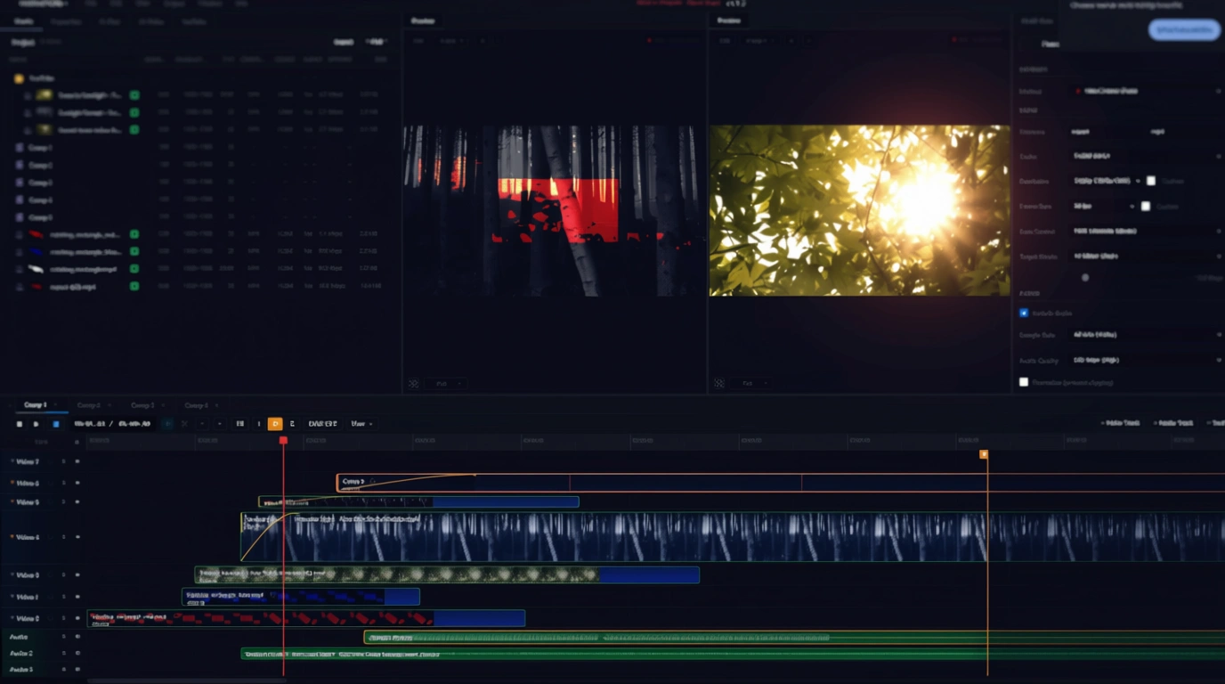This screenshot has height=684, width=1225.
Task: Click the white clip thumbnail icon in project list
Action: coord(36,269)
